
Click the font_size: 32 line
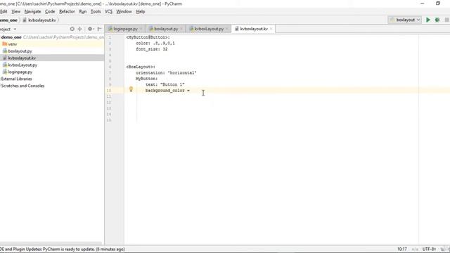tap(152, 49)
